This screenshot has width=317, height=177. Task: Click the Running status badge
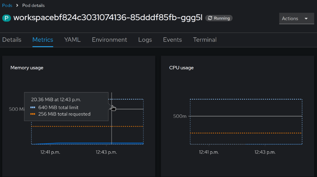219,18
